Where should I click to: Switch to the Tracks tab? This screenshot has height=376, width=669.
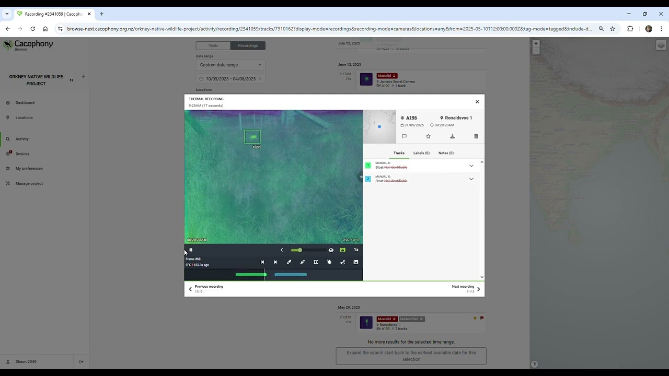point(399,153)
